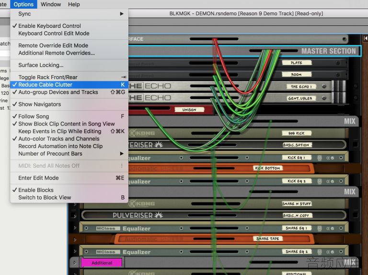This screenshot has width=368, height=275.
Task: Click the left screw on Snare EQ 2
Action: [x=86, y=252]
